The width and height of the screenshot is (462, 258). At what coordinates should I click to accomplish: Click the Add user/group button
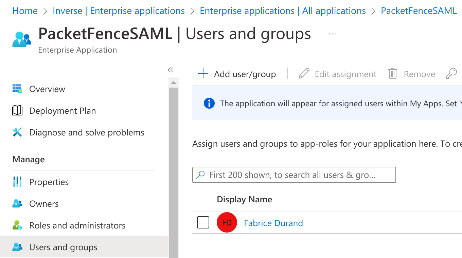coord(237,74)
